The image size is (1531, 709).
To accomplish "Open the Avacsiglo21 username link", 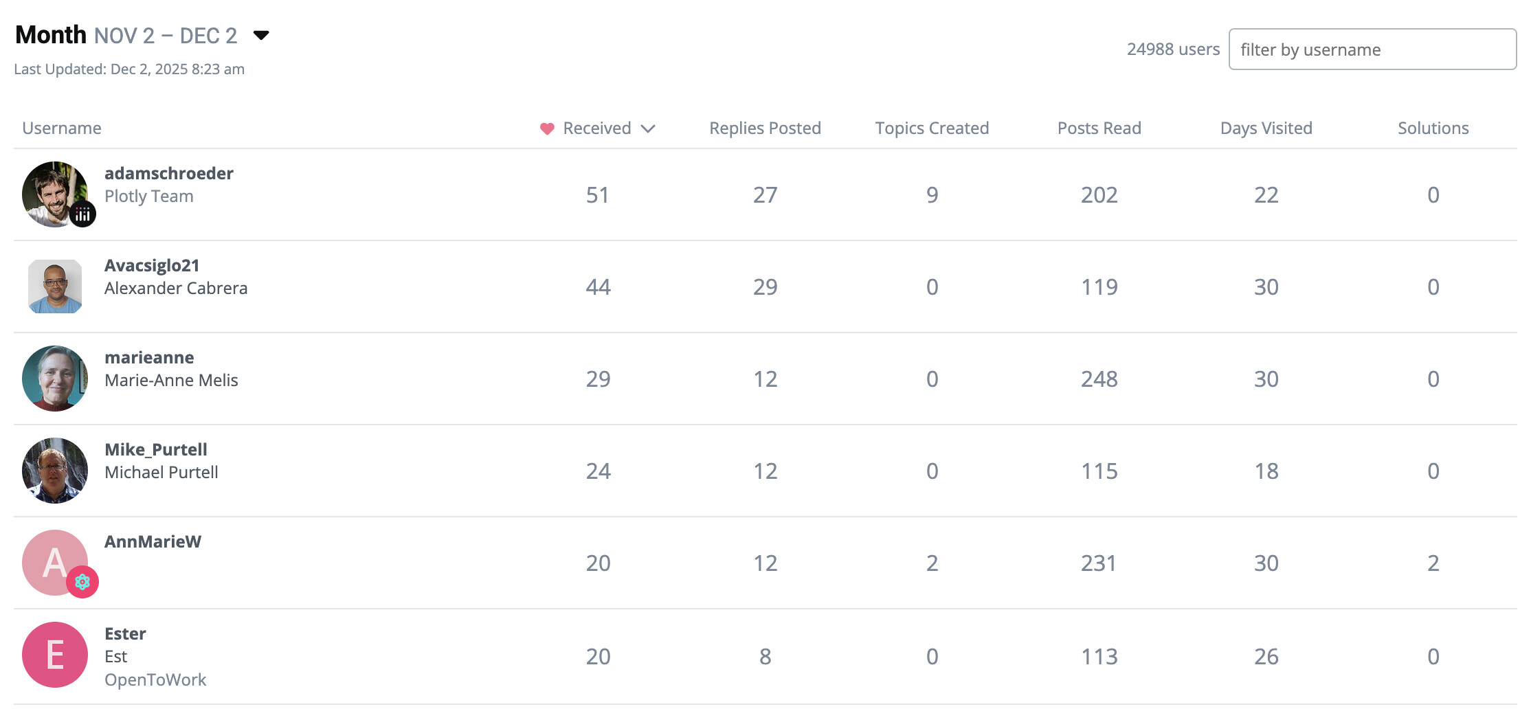I will pyautogui.click(x=152, y=265).
